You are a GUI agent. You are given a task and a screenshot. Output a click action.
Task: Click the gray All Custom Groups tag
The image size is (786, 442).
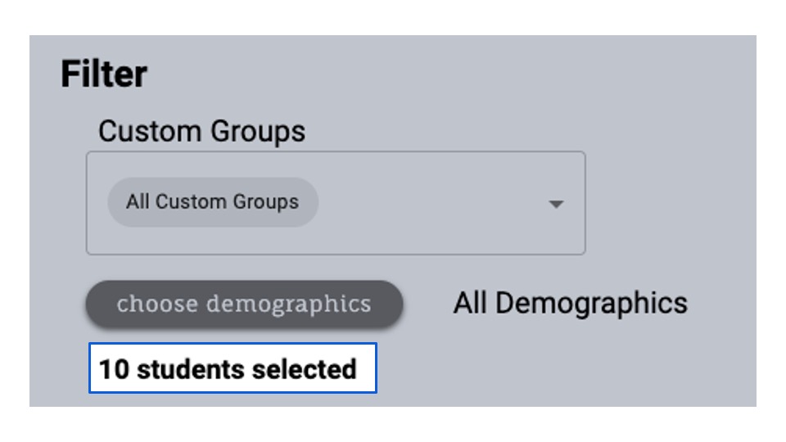tap(212, 202)
